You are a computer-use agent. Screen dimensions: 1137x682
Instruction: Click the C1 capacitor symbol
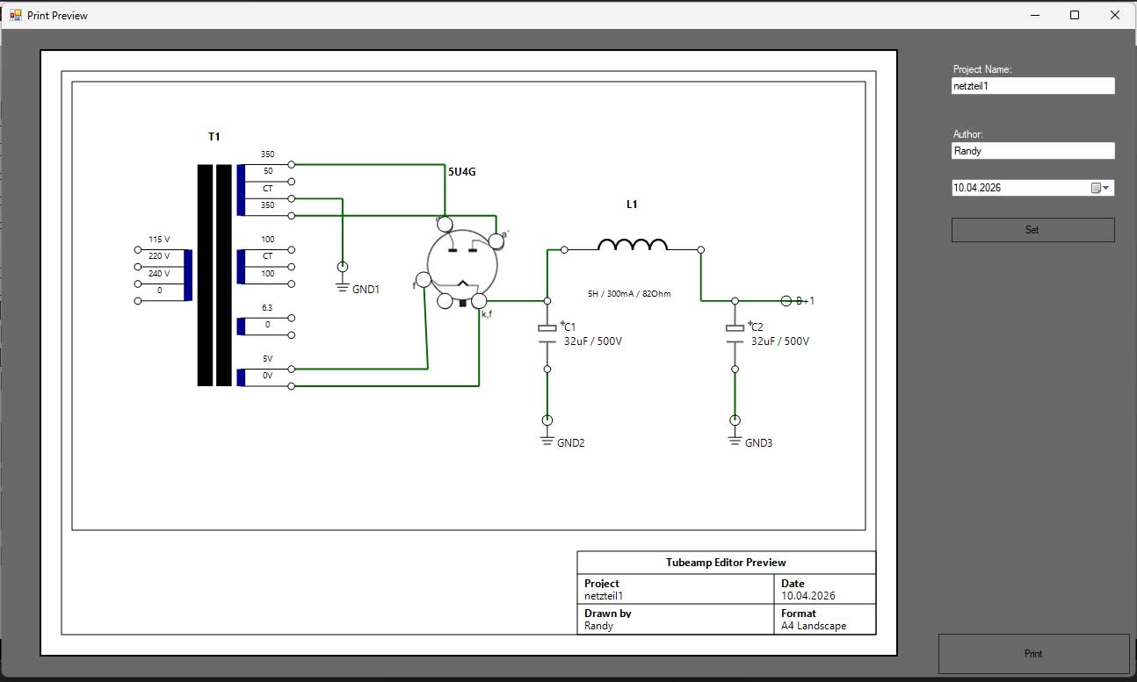tap(547, 328)
